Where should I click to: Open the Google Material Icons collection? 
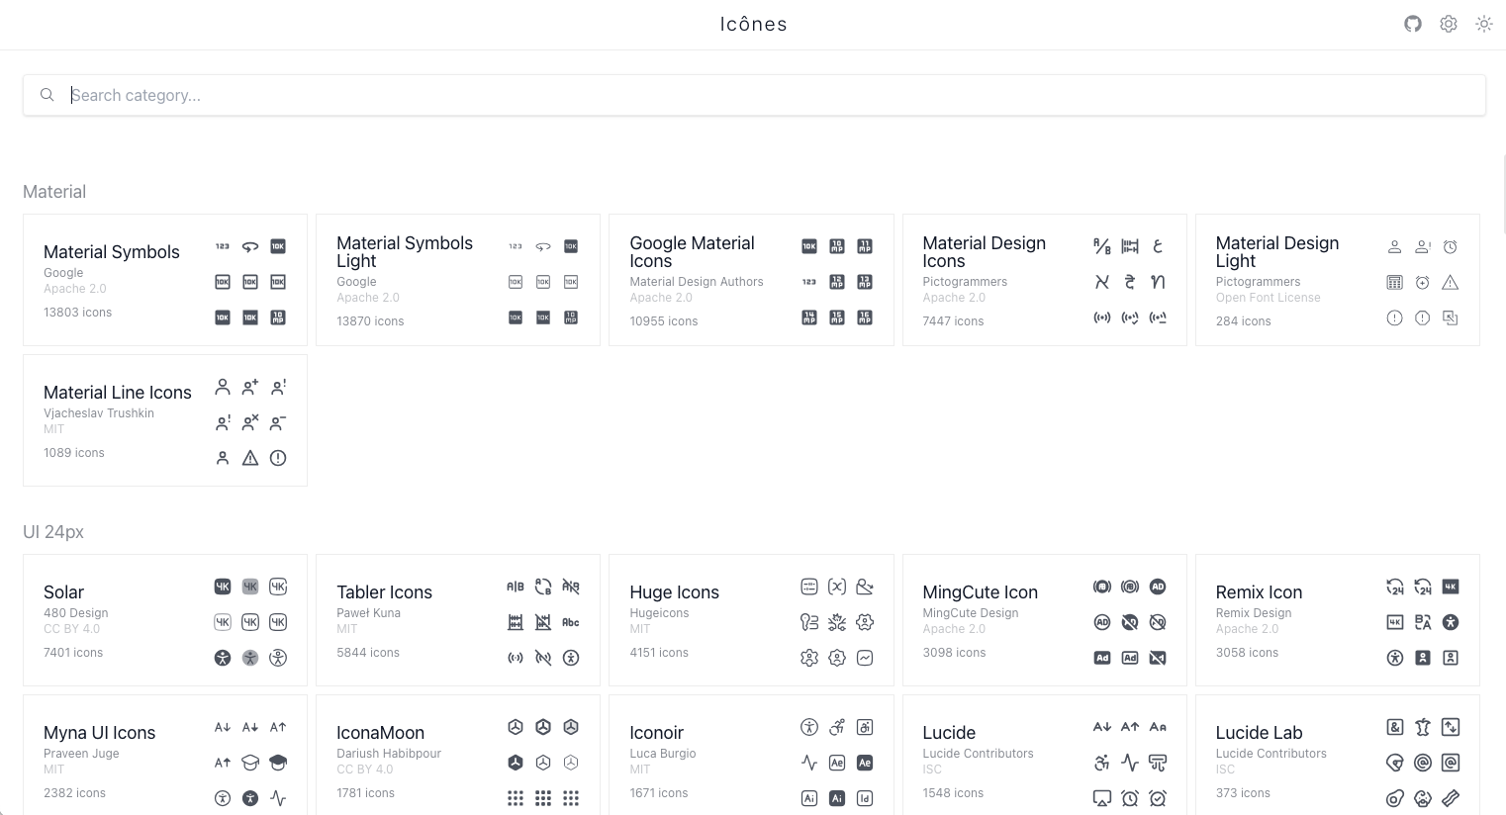click(x=751, y=280)
